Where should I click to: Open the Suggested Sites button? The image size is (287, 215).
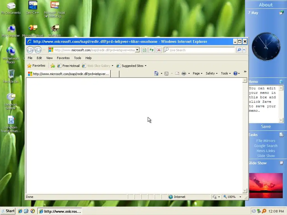(x=131, y=66)
